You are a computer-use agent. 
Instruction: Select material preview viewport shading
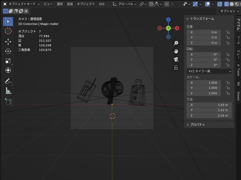(237, 4)
